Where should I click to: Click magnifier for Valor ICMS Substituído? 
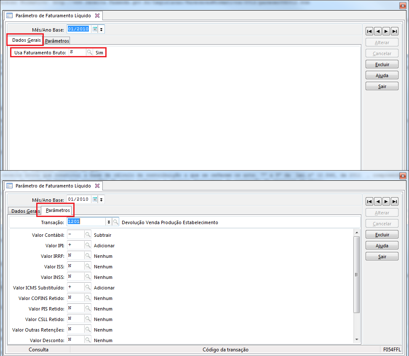[x=88, y=287]
